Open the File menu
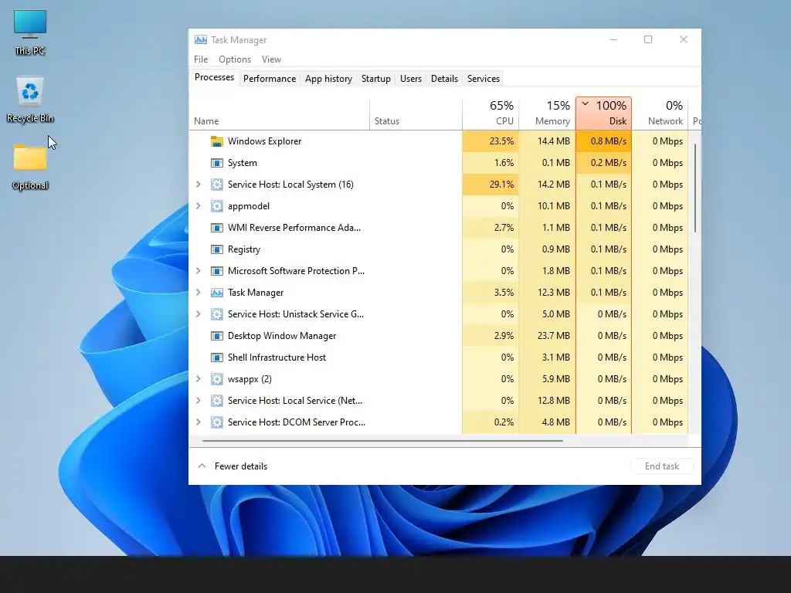This screenshot has width=791, height=593. (201, 59)
